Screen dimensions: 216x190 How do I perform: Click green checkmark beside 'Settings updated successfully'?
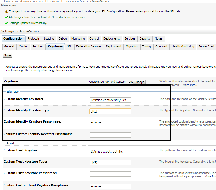6,23
